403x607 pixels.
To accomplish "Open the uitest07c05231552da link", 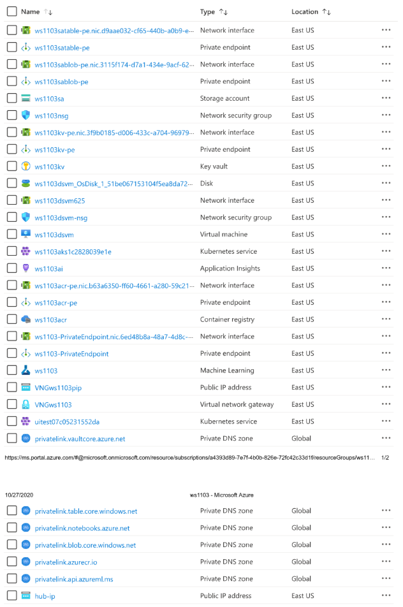I will pos(67,421).
